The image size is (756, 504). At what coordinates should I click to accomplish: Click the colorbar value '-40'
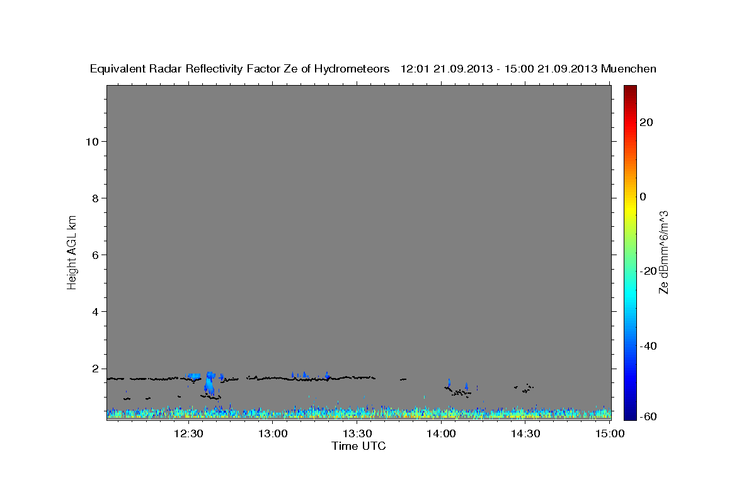(648, 346)
